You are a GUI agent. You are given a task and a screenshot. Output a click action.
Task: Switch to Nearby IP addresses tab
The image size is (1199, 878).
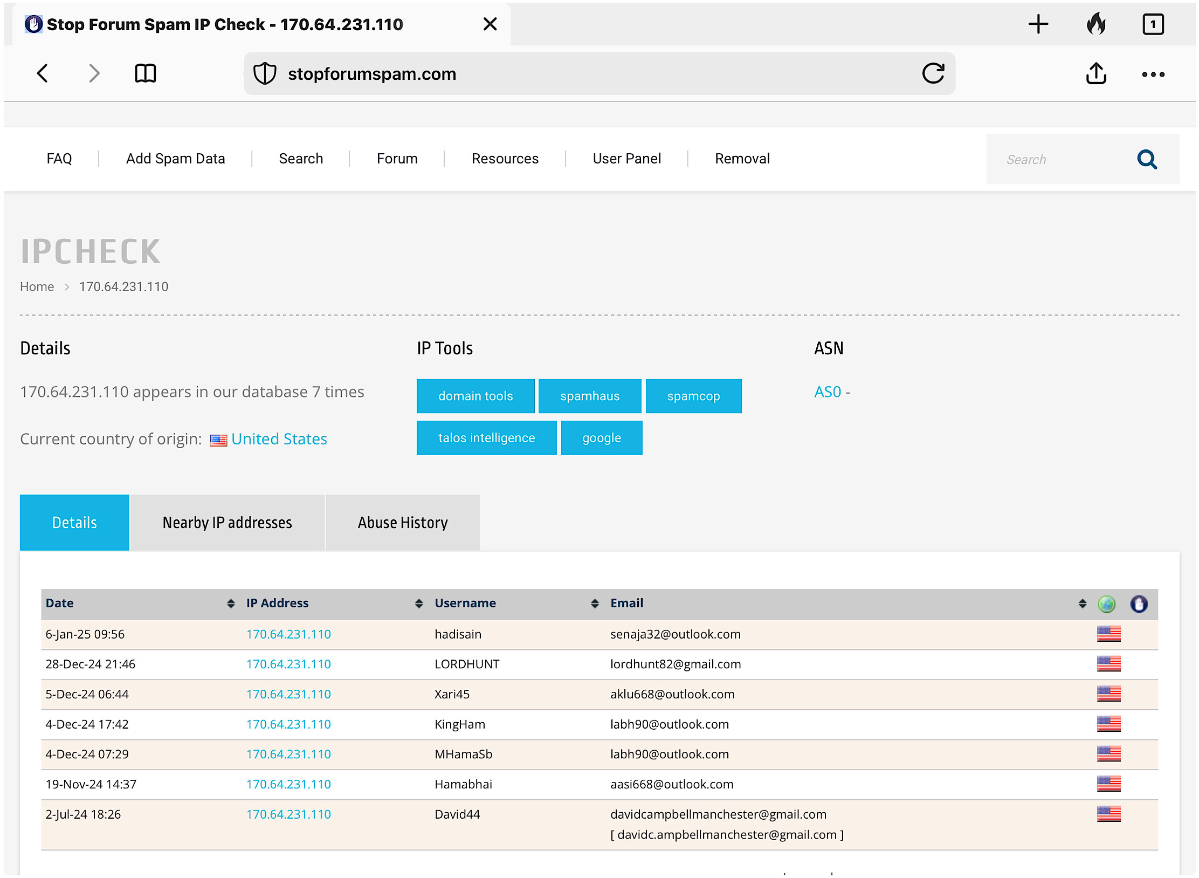[227, 523]
